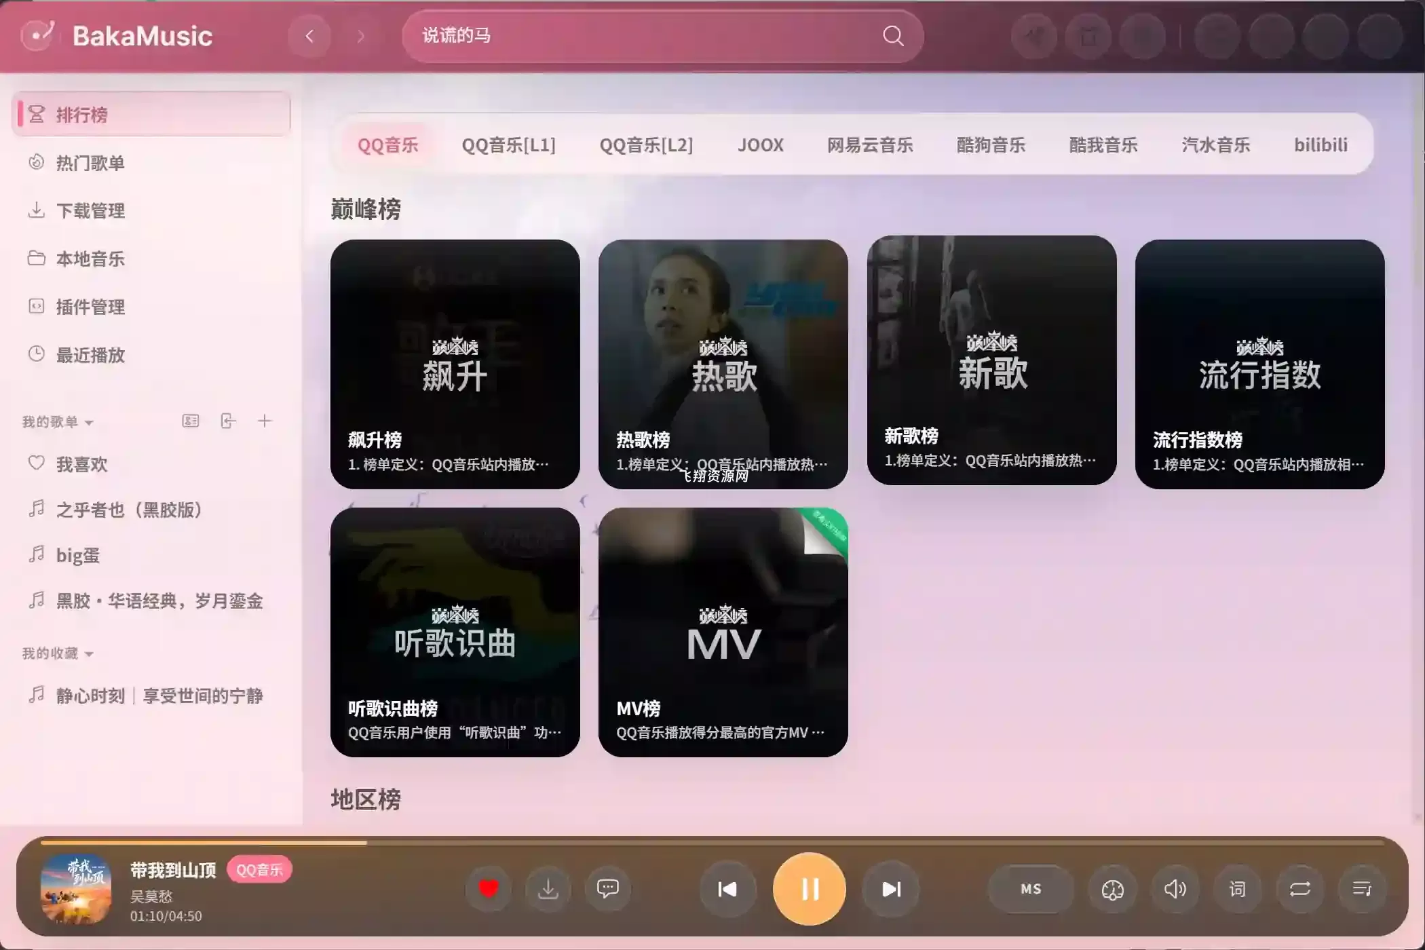Image resolution: width=1425 pixels, height=950 pixels.
Task: Select the JOOX source tab
Action: click(761, 145)
